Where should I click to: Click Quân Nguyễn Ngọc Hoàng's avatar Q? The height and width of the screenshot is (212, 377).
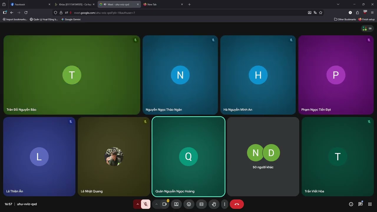point(188,157)
